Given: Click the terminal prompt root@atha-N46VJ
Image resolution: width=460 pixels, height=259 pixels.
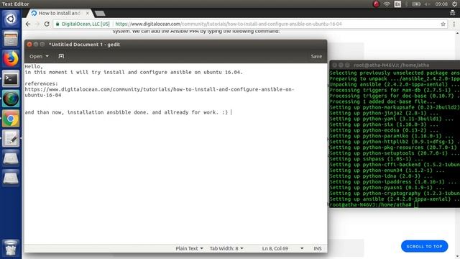Looking at the screenshot, I should 370,204.
